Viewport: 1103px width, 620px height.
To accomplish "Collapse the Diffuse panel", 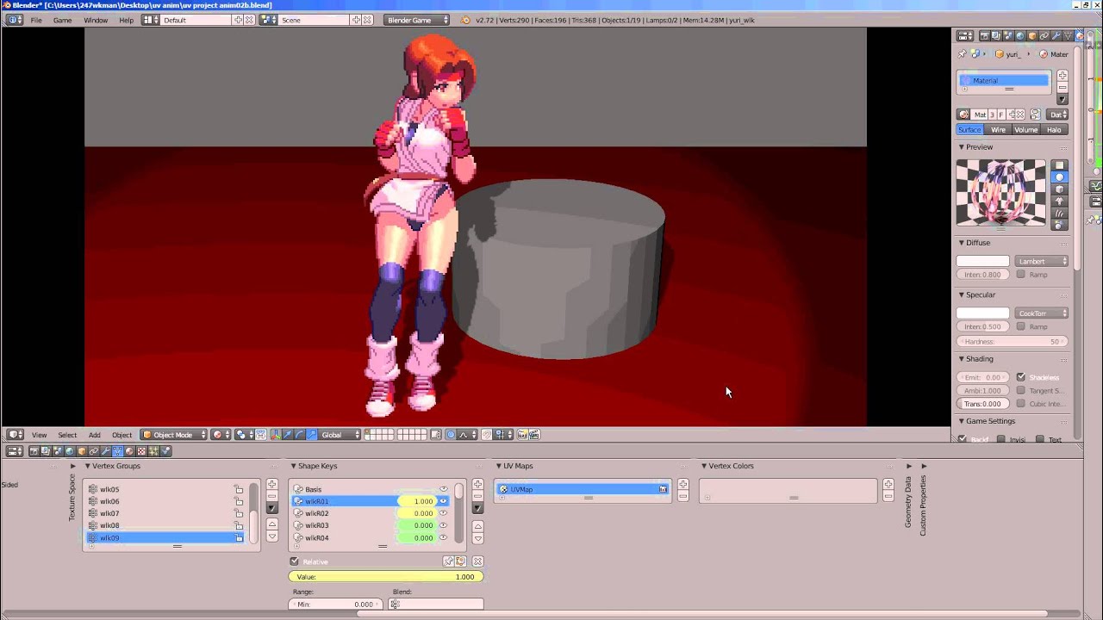I will click(x=961, y=243).
